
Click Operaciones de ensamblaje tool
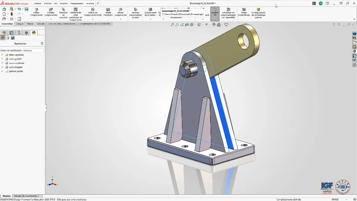pyautogui.click(x=151, y=12)
